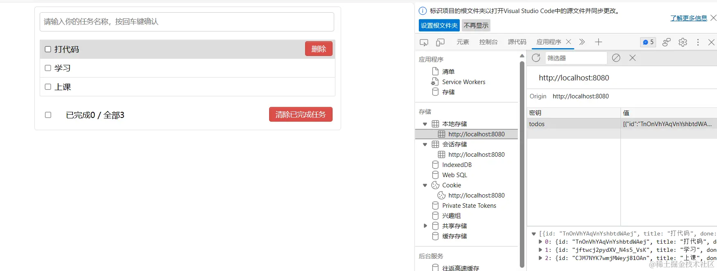Add a new DevTools tab with plus icon
This screenshot has height=271, width=717.
pos(598,42)
